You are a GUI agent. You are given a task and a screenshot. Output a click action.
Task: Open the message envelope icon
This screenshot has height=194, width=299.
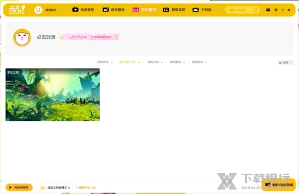coord(268,10)
